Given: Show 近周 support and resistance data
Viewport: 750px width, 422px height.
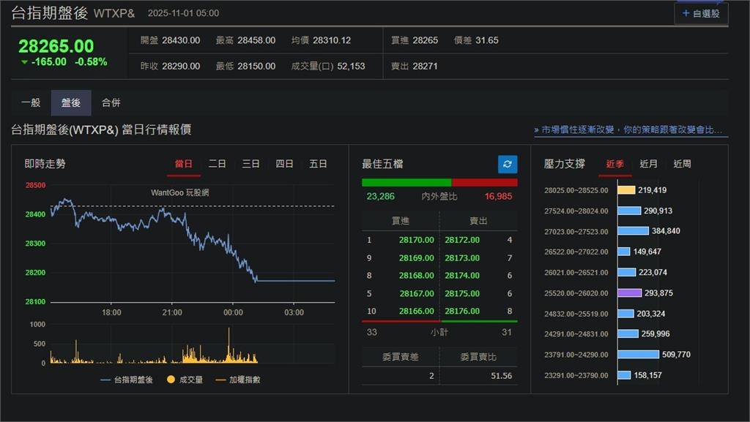Looking at the screenshot, I should coord(680,164).
